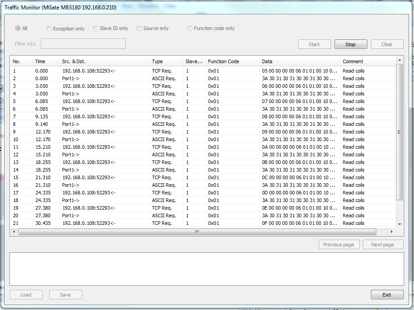Click the table's vertical scroll down arrow
This screenshot has width=414, height=310.
tap(400, 224)
